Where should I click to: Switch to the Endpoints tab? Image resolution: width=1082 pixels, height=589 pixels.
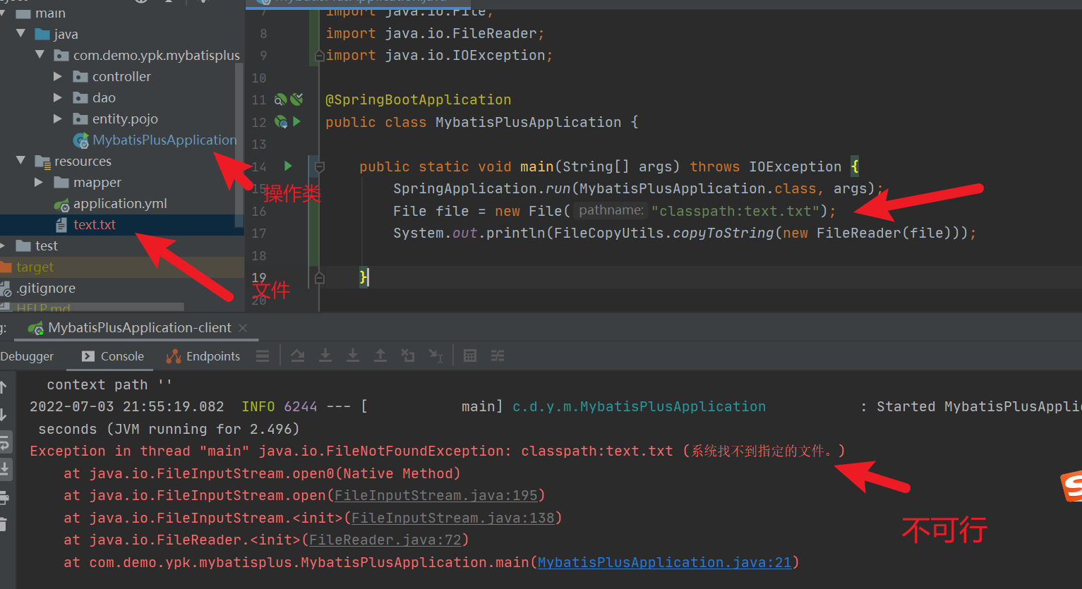click(203, 356)
